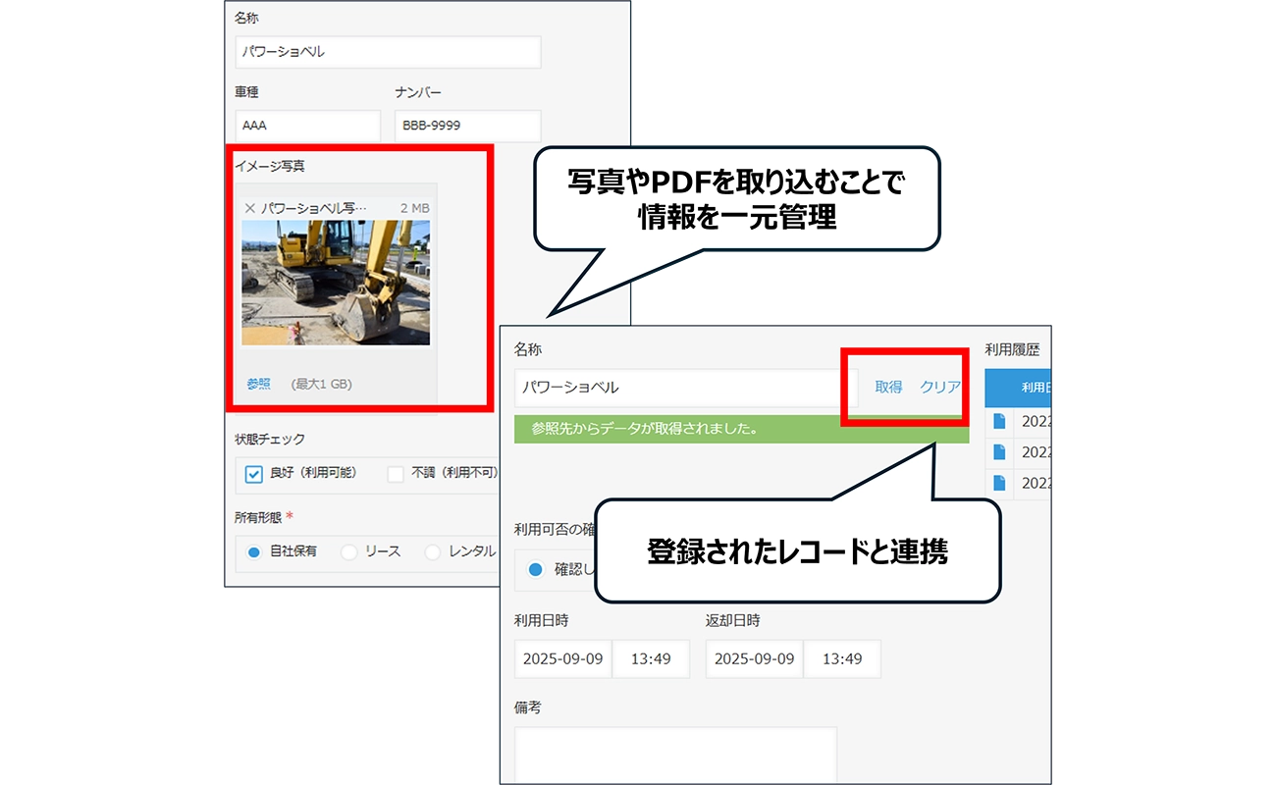Open the 利用日時 date picker showing 2025-09-09
The image size is (1276, 785).
(561, 658)
